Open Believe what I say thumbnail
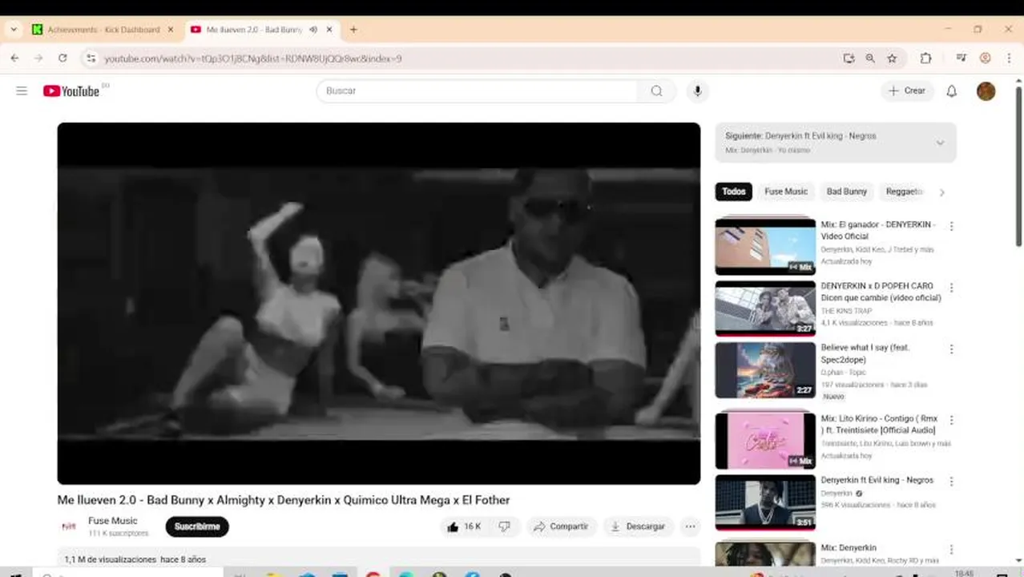Viewport: 1024px width, 577px height. point(765,369)
